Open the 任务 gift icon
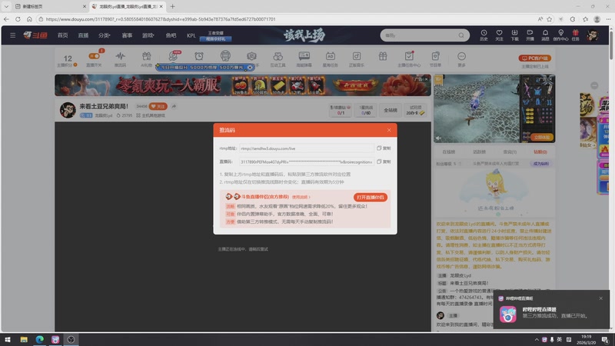Image resolution: width=615 pixels, height=346 pixels. tap(575, 35)
